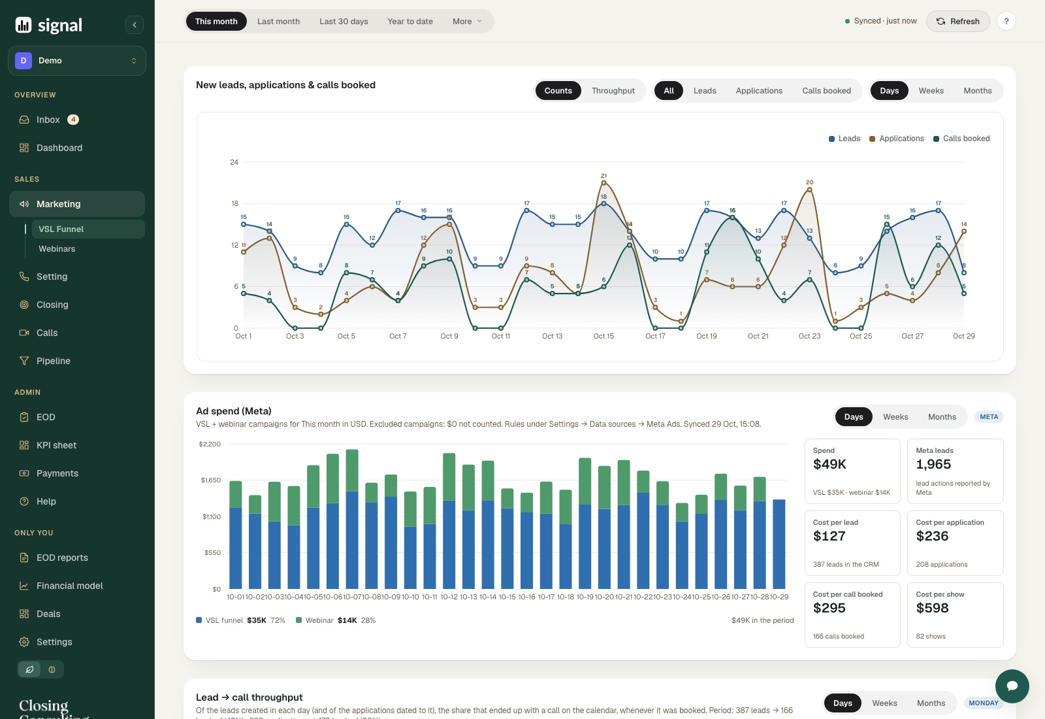Open the help question mark button
The height and width of the screenshot is (719, 1045).
(x=1006, y=22)
